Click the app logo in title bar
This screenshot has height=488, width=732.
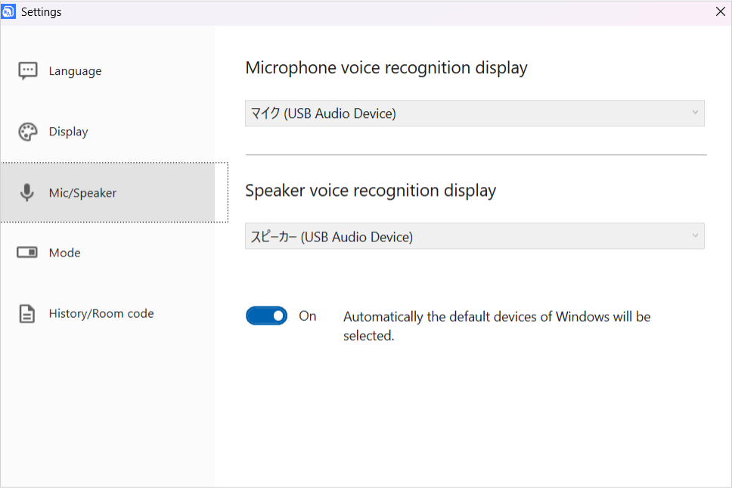tap(8, 11)
